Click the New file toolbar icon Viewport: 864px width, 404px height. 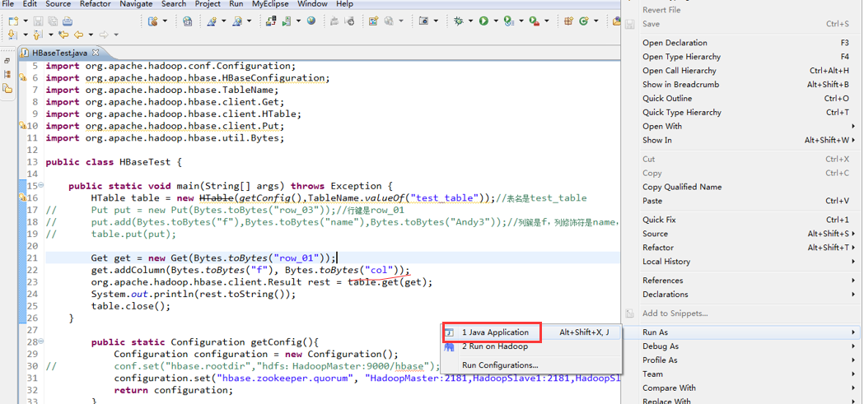click(13, 21)
